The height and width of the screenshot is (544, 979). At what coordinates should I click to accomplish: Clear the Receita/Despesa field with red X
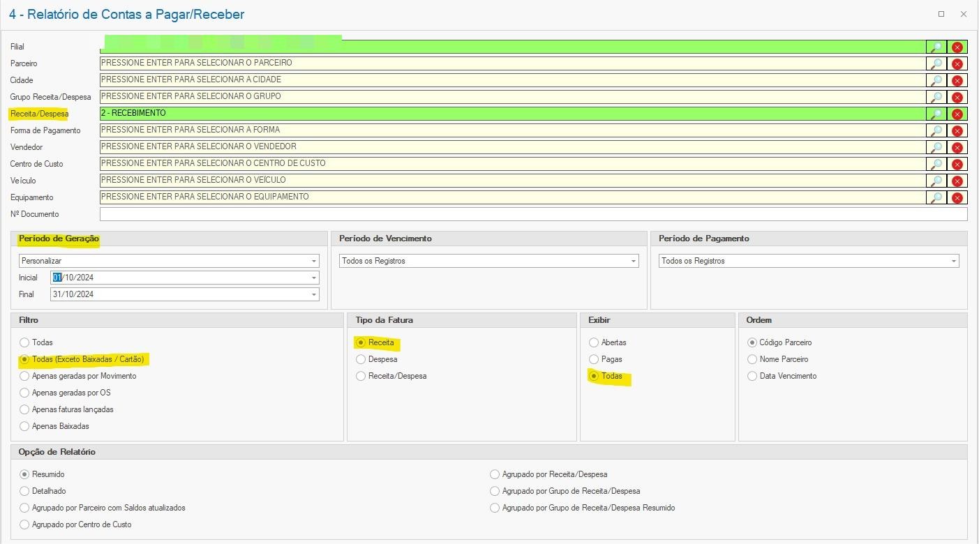click(x=957, y=114)
